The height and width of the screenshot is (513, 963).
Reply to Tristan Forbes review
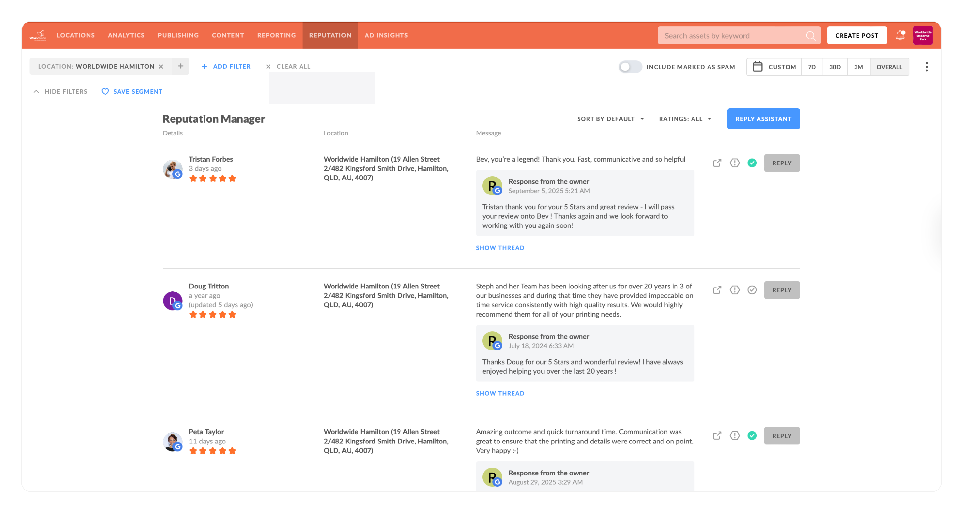(x=782, y=163)
